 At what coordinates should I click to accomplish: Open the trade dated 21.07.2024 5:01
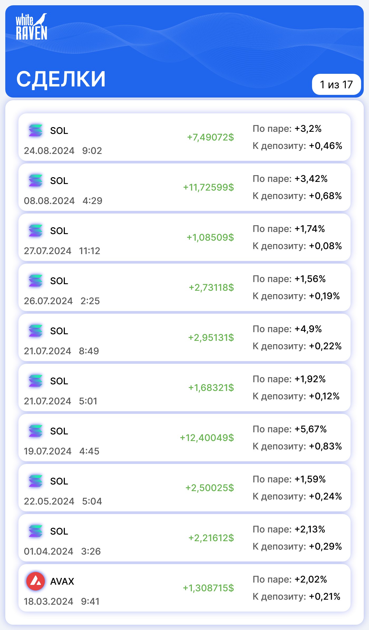pyautogui.click(x=184, y=387)
